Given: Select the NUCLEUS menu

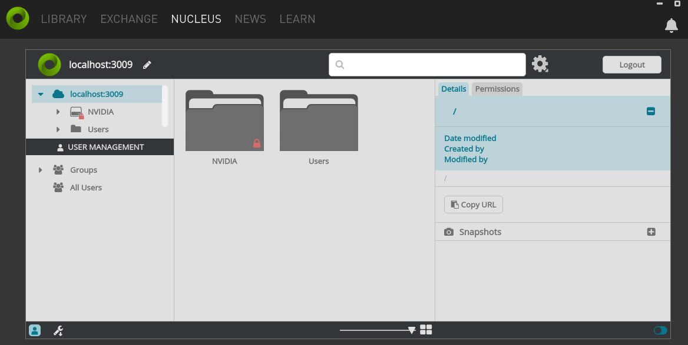Looking at the screenshot, I should (196, 19).
